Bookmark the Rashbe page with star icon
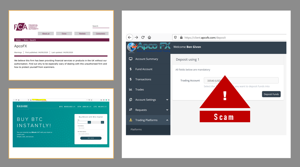The image size is (300, 167). point(91,100)
